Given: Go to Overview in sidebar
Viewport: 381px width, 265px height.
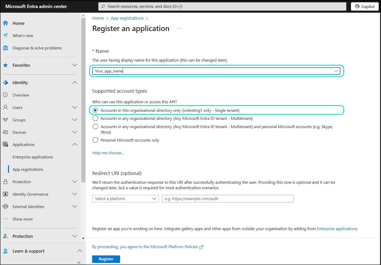Looking at the screenshot, I should pos(21,95).
